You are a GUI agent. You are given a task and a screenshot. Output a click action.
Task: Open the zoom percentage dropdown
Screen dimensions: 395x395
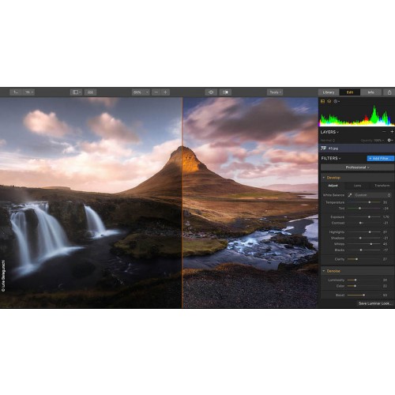[141, 92]
